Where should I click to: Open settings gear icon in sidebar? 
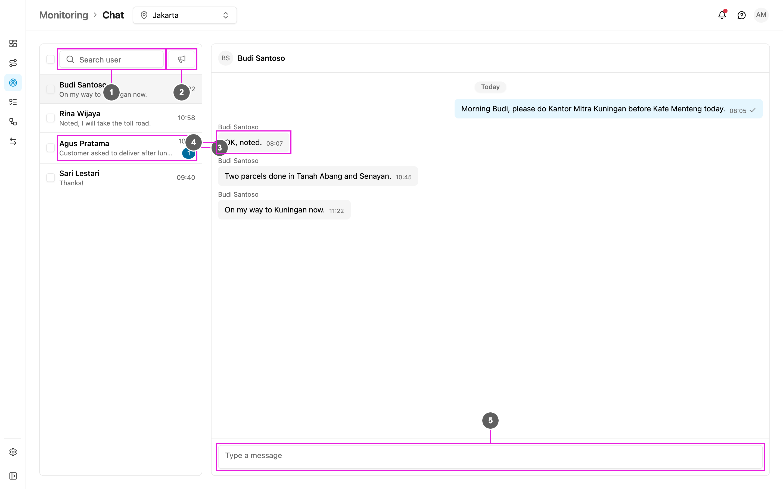coord(13,452)
